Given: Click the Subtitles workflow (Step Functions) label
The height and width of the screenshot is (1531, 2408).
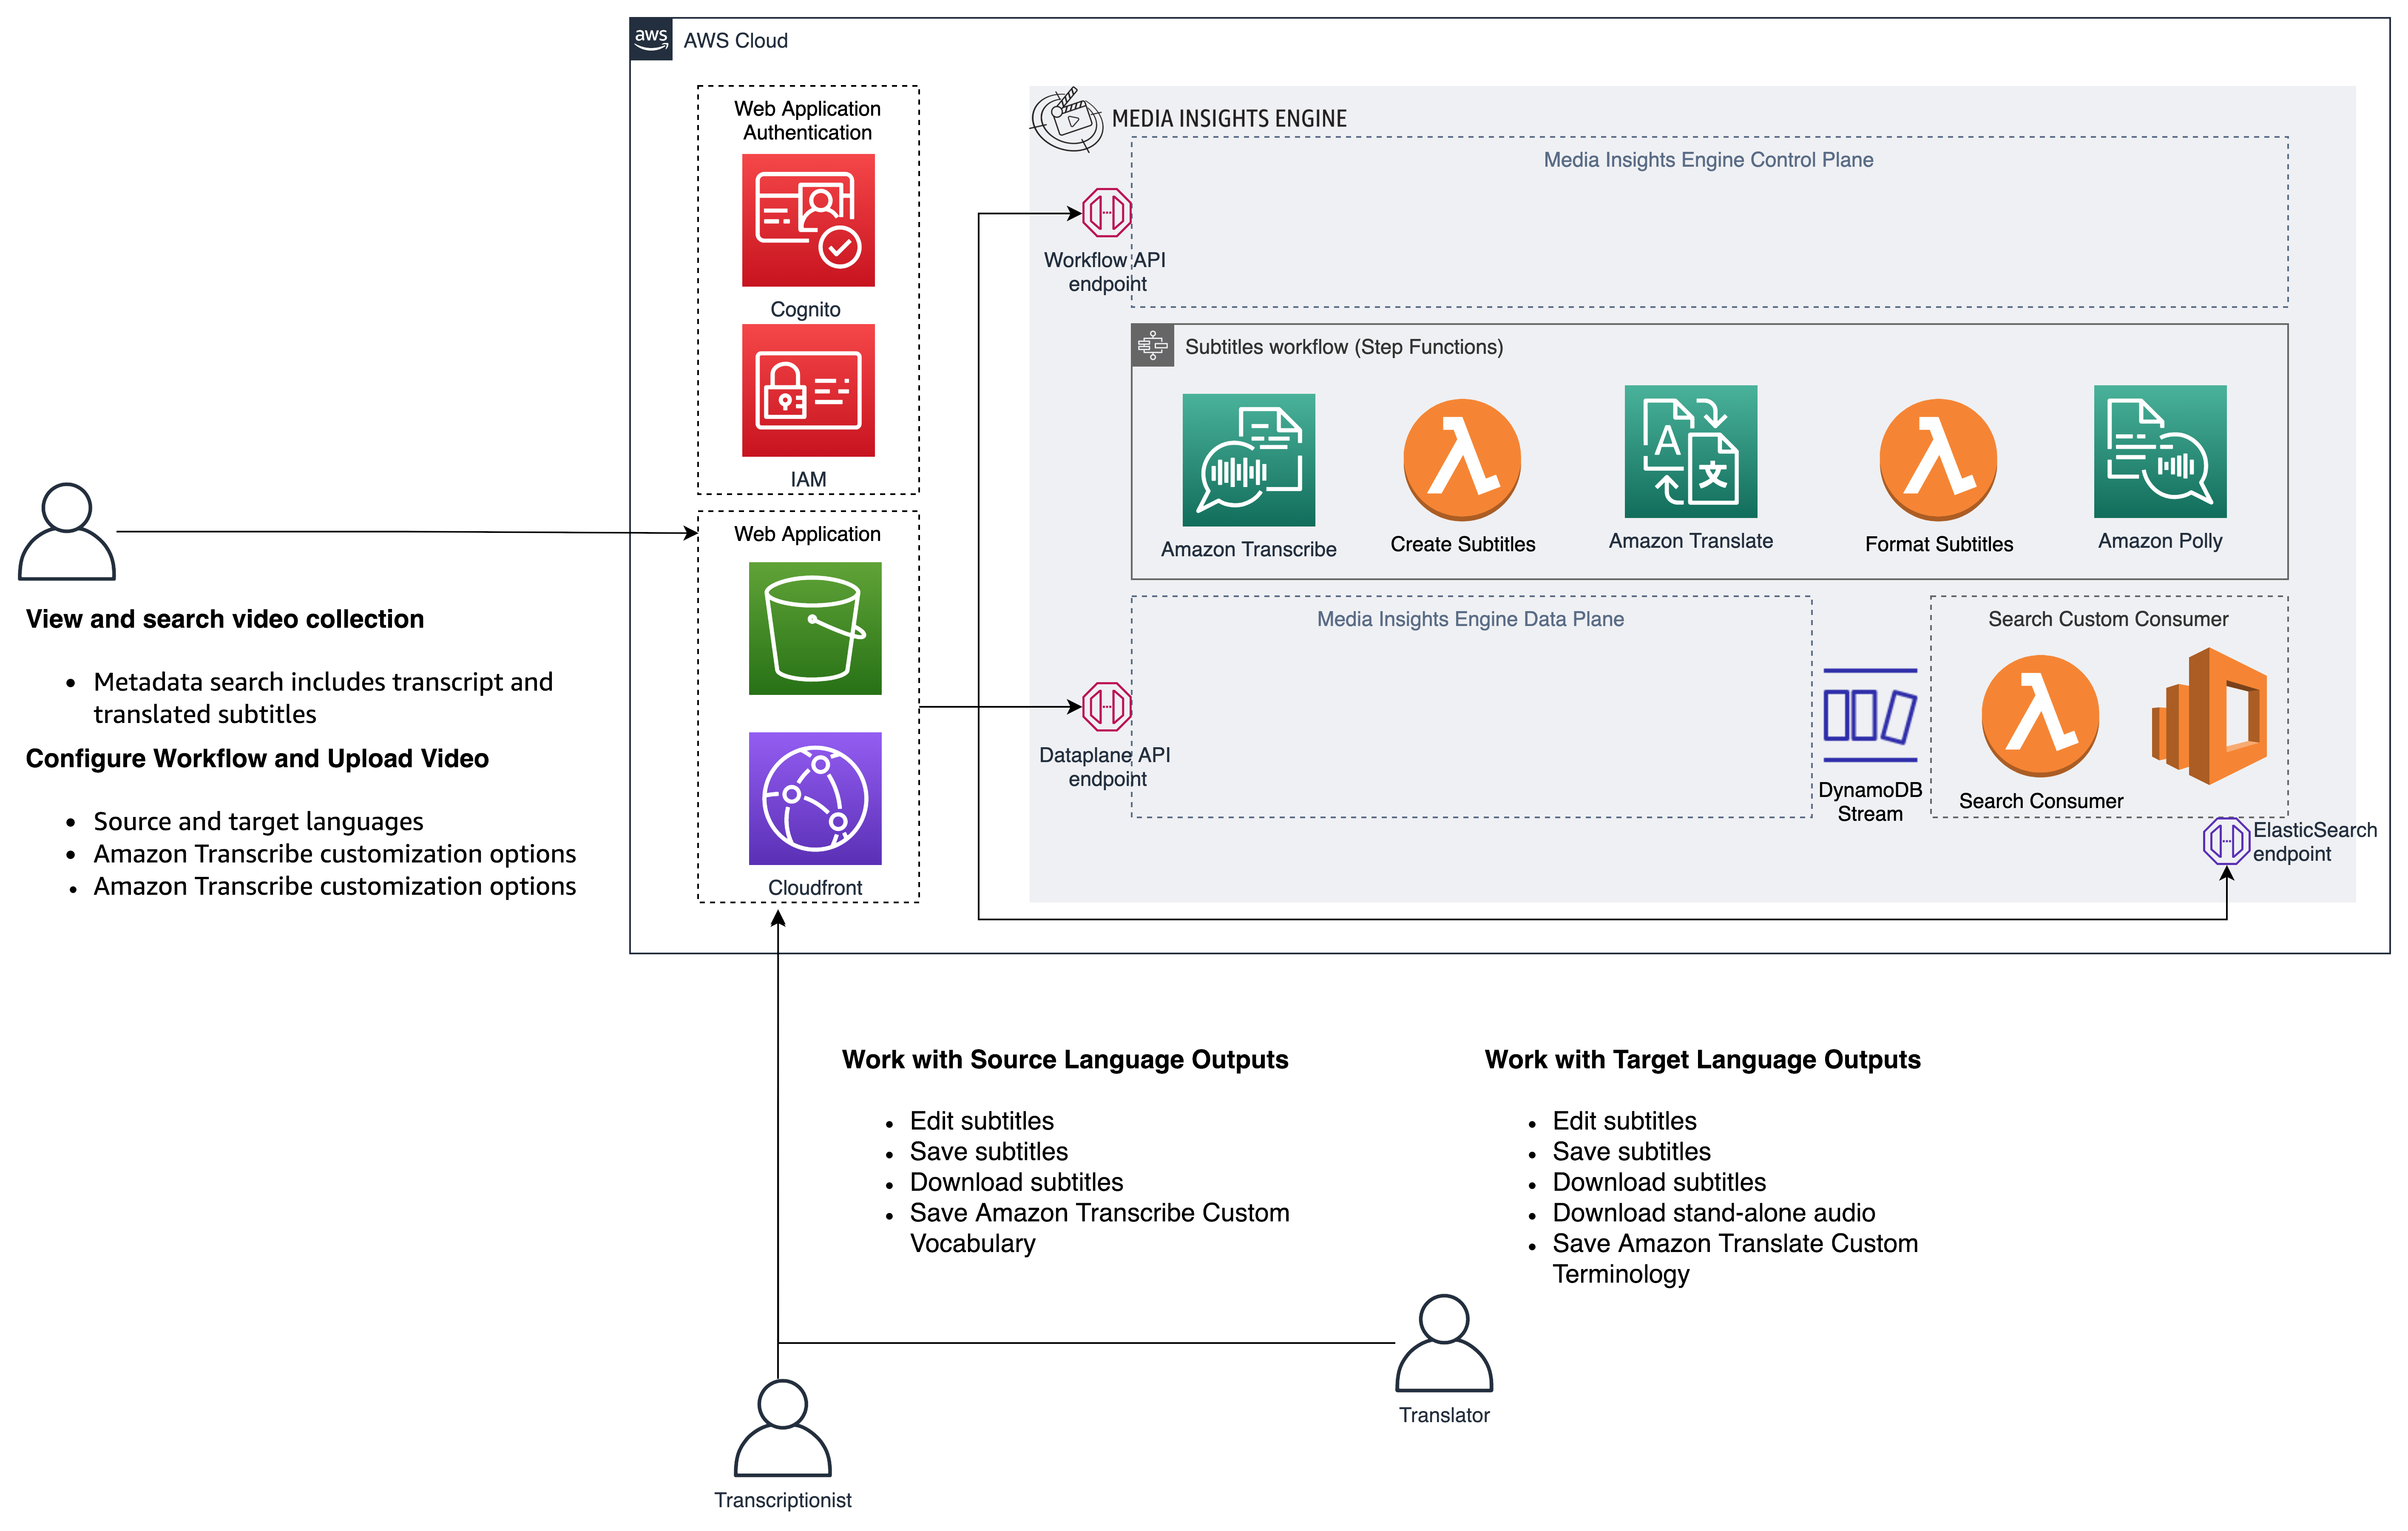Looking at the screenshot, I should [x=1344, y=347].
